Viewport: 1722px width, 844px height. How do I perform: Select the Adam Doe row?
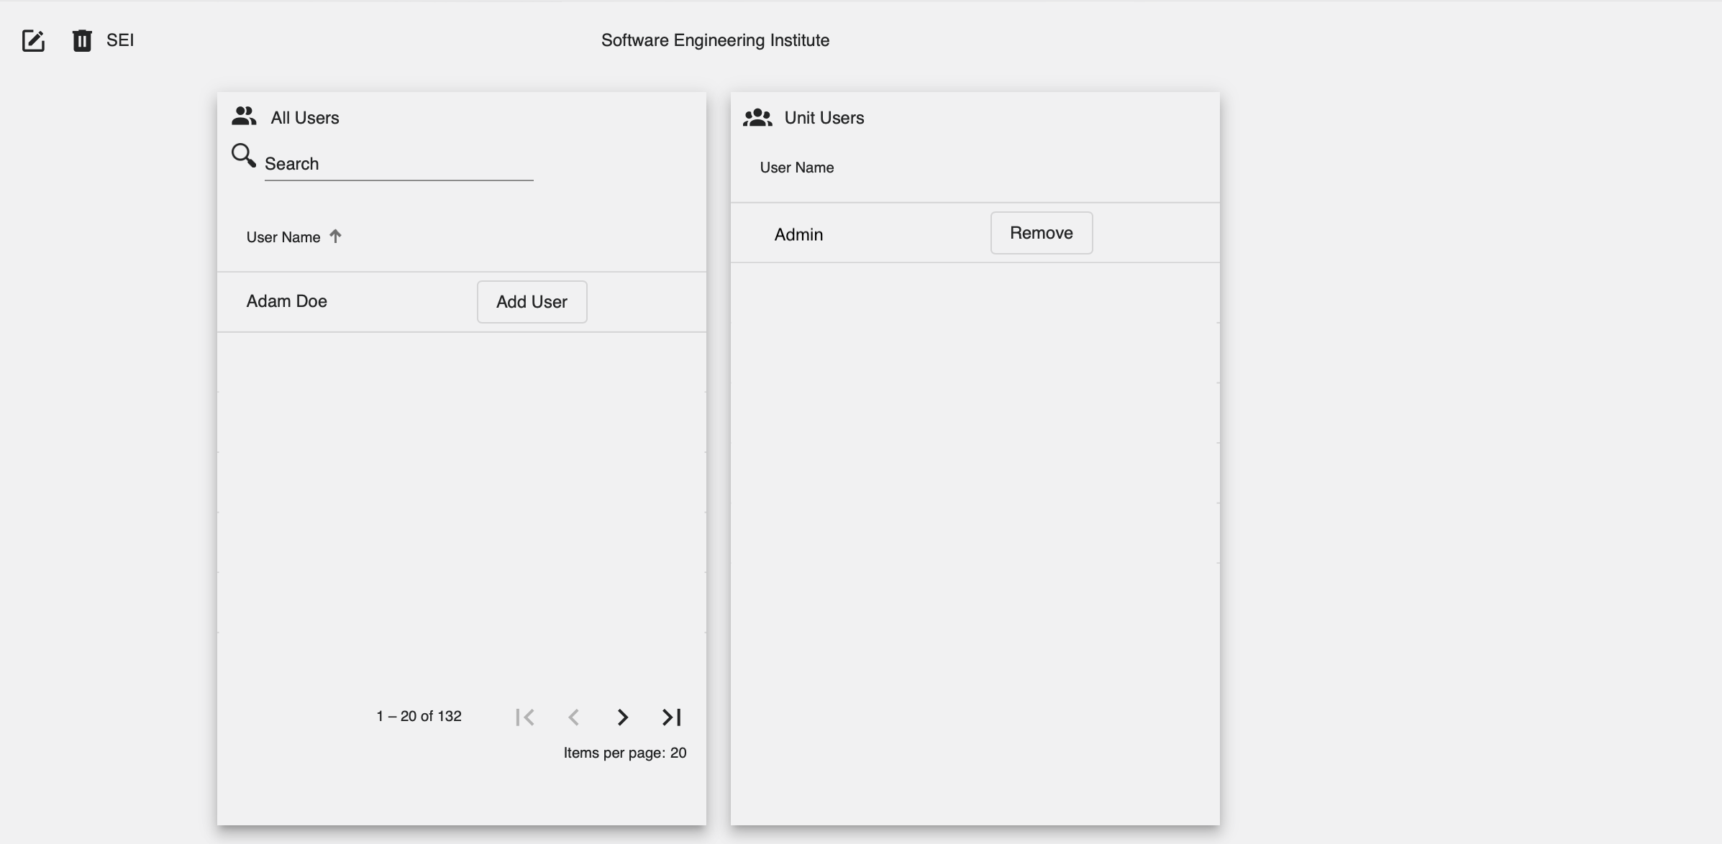286,301
